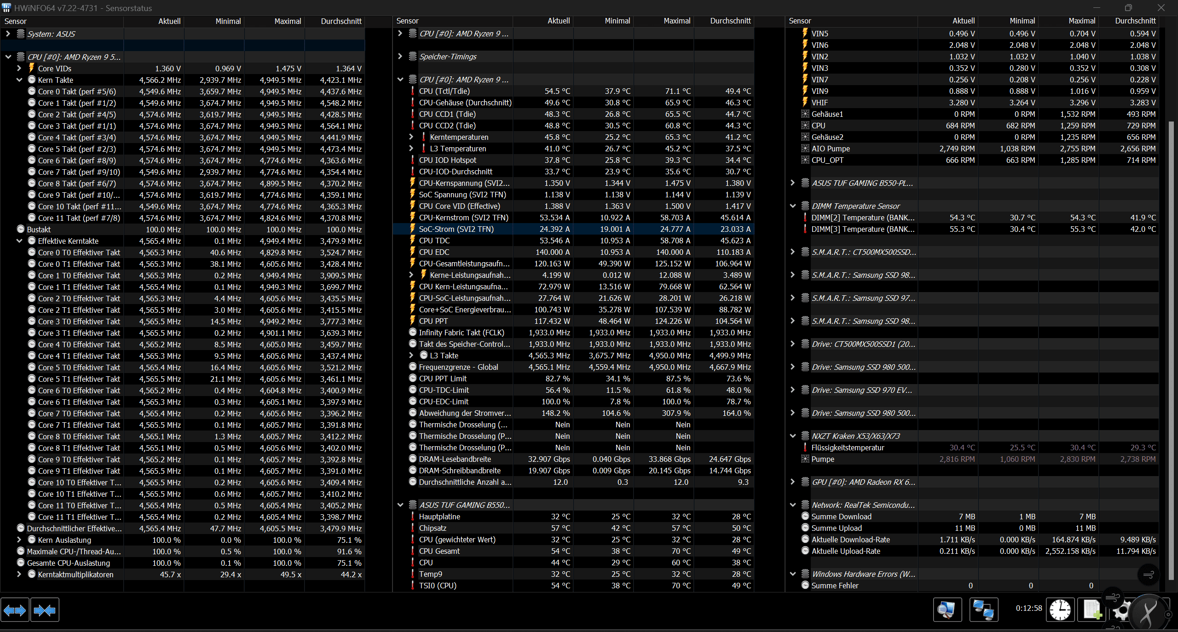Select the CPU PPT Limit row
Image resolution: width=1178 pixels, height=632 pixels.
point(442,379)
